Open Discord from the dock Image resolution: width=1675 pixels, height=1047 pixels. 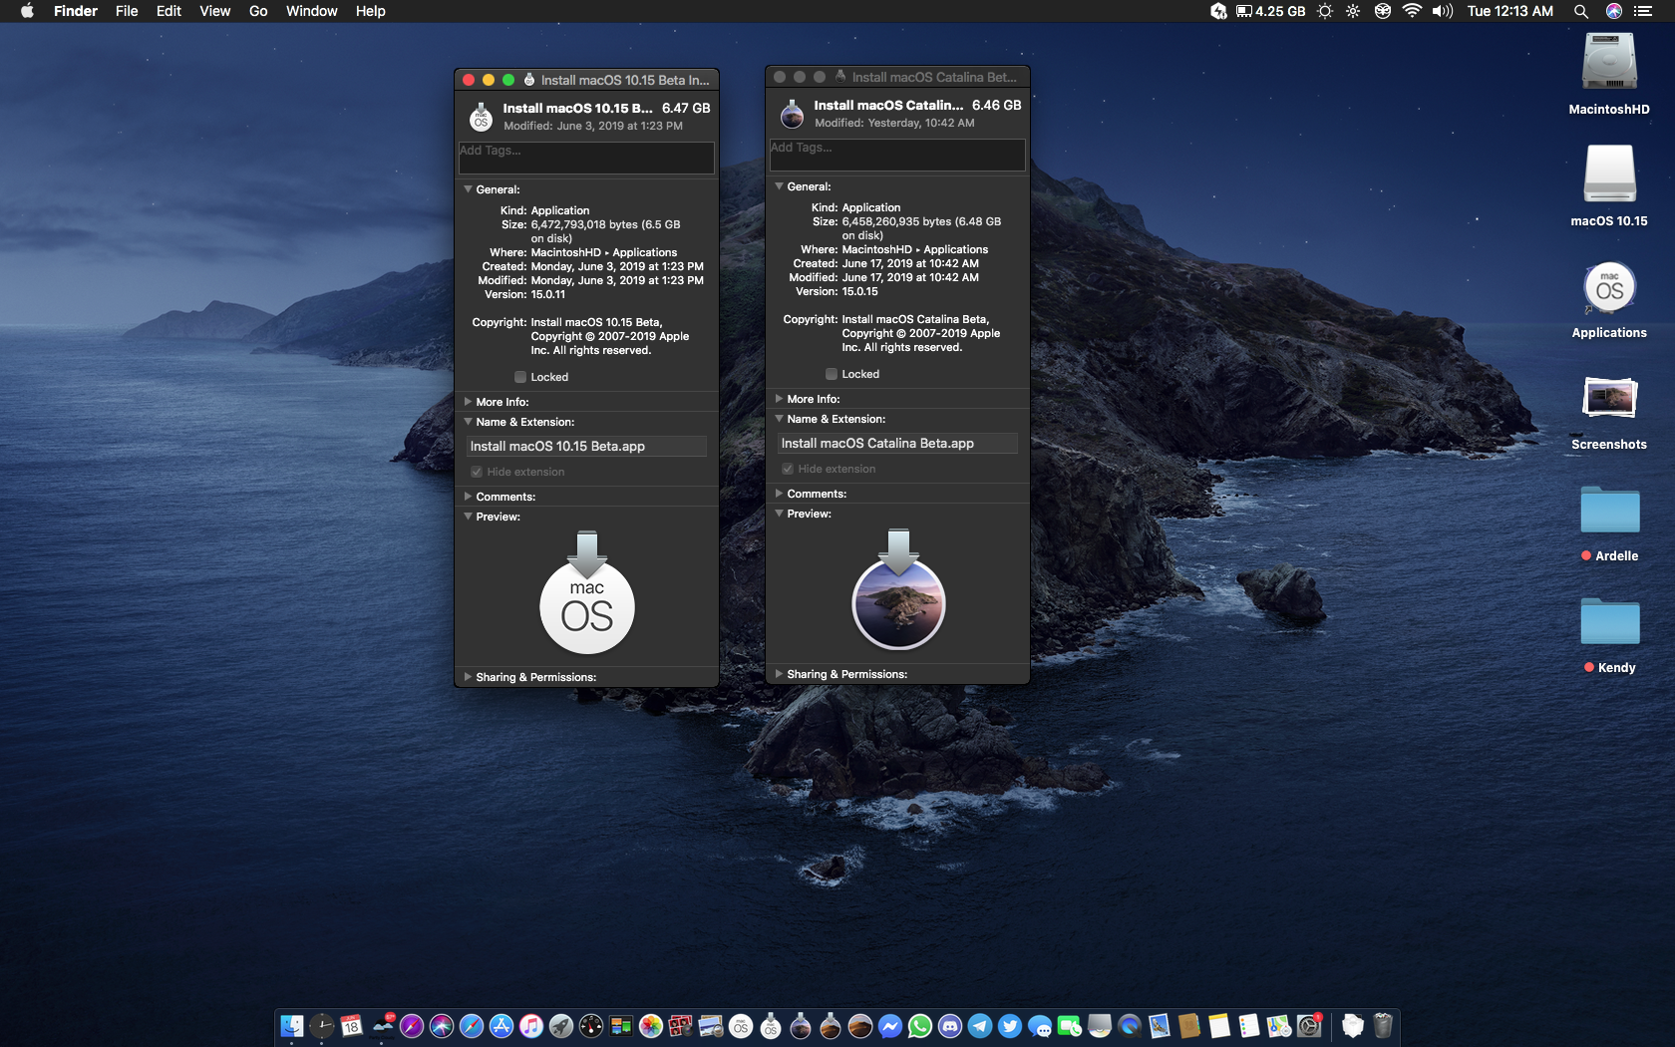950,1026
